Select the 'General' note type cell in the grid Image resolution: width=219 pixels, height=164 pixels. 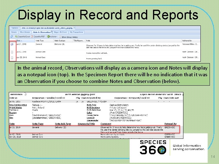(39, 44)
